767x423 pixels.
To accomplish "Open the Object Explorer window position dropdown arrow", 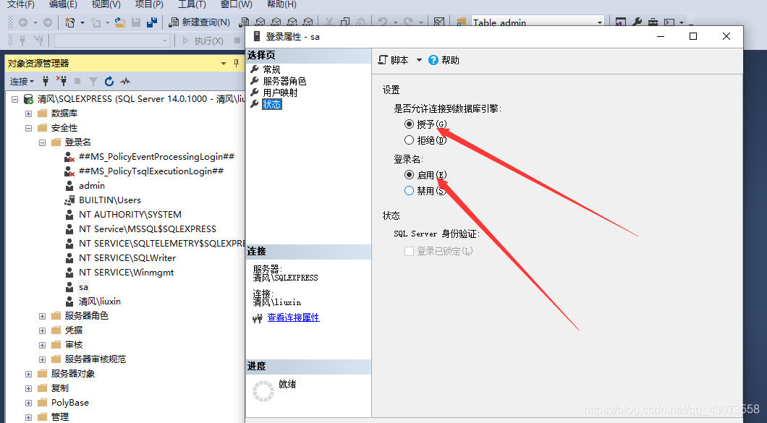I will pyautogui.click(x=224, y=63).
